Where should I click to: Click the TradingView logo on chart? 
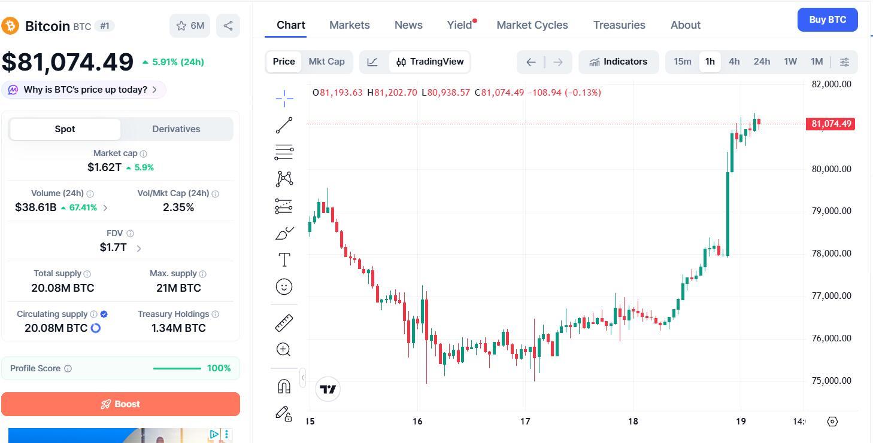(x=328, y=389)
